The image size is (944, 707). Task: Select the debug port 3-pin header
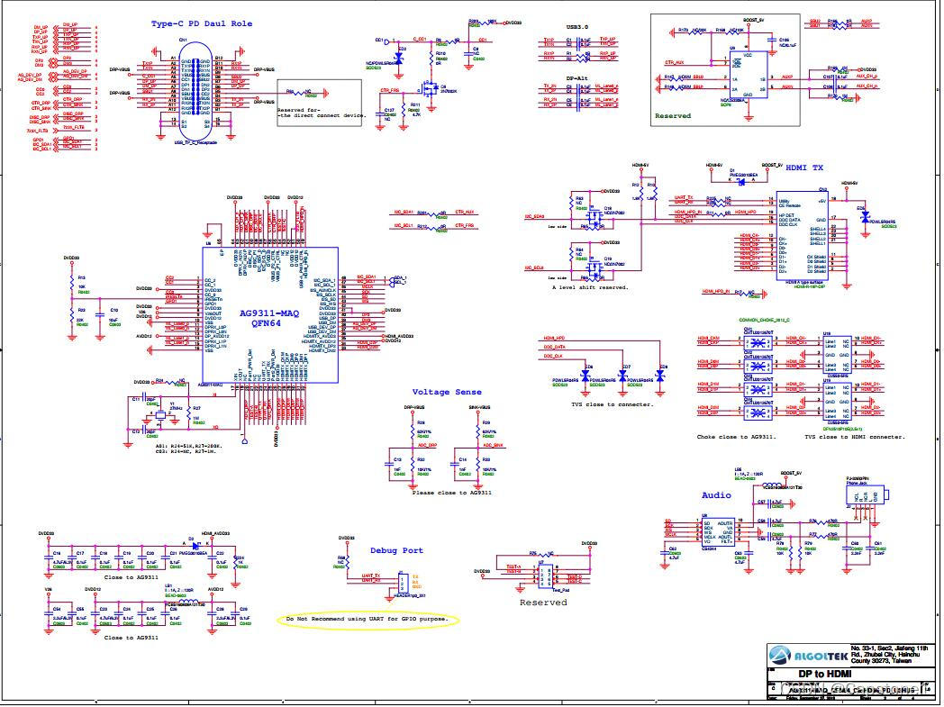point(403,581)
